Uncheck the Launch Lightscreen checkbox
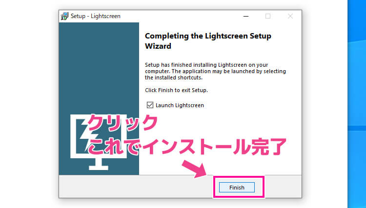366x208 pixels. tap(150, 105)
